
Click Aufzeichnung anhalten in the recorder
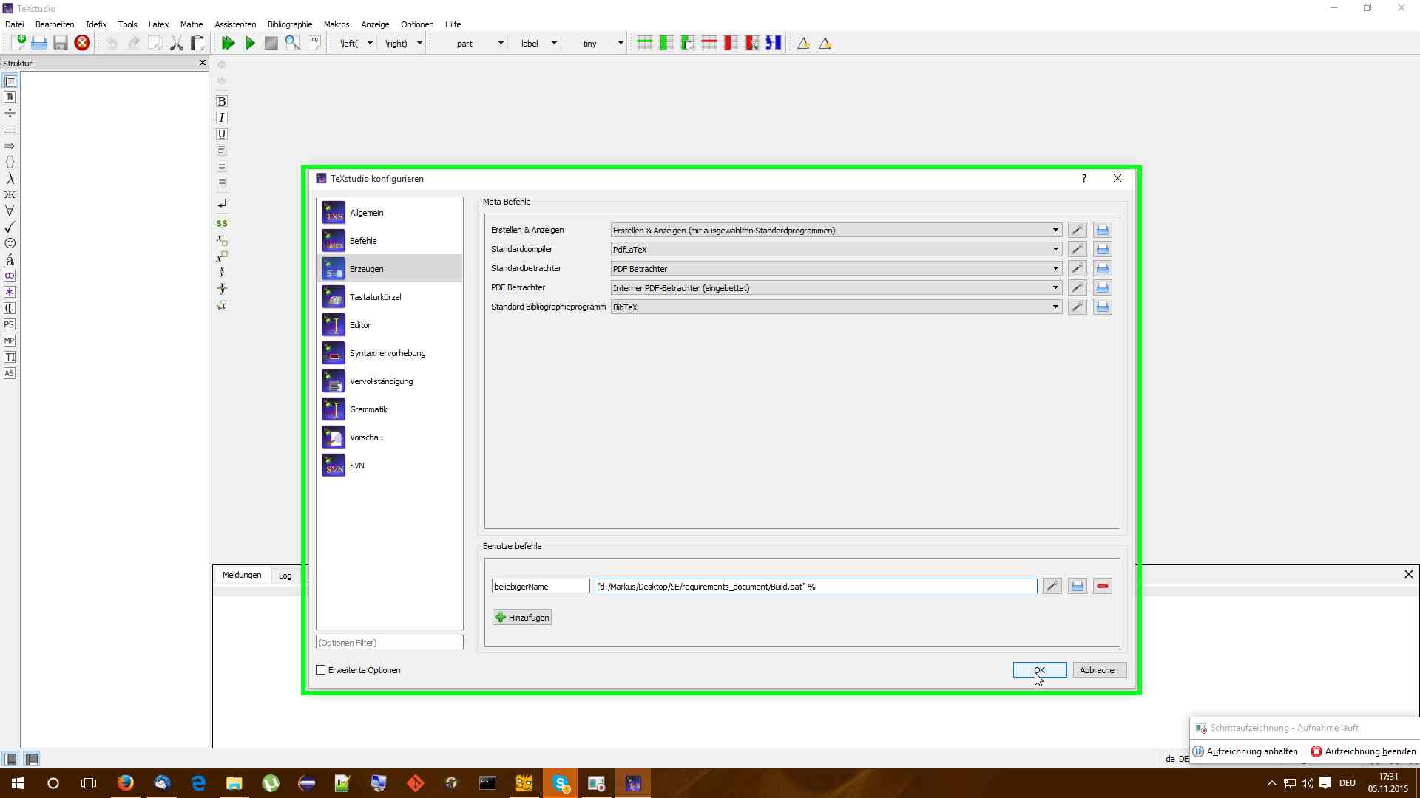1245,751
